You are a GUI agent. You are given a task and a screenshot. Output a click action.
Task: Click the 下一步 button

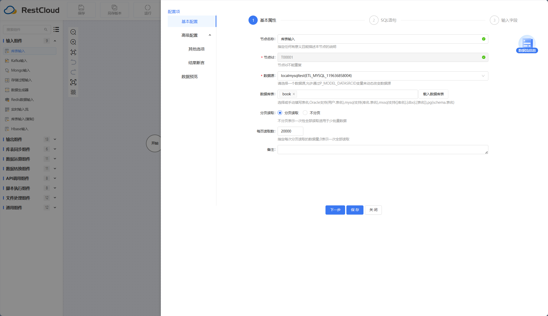coord(335,210)
